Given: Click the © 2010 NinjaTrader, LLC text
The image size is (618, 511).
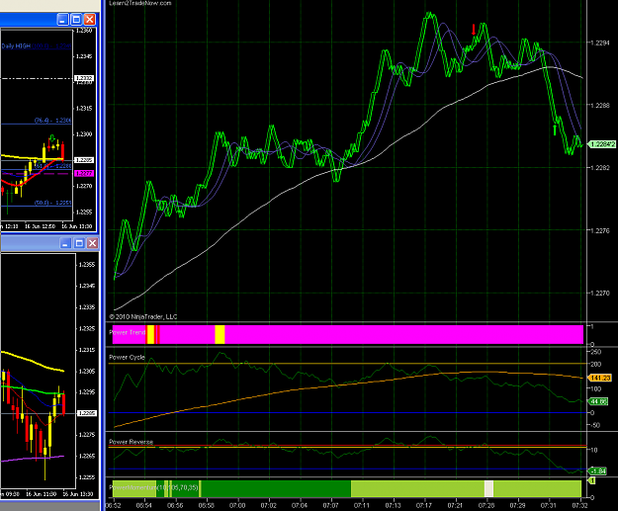Looking at the screenshot, I should (143, 316).
